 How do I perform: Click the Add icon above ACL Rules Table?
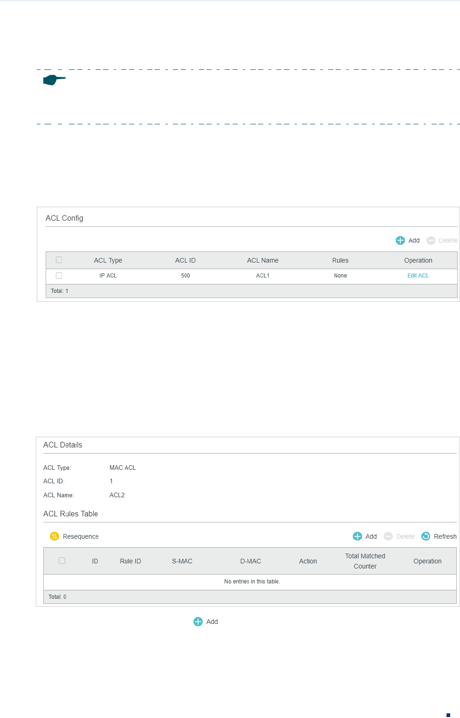coord(357,536)
